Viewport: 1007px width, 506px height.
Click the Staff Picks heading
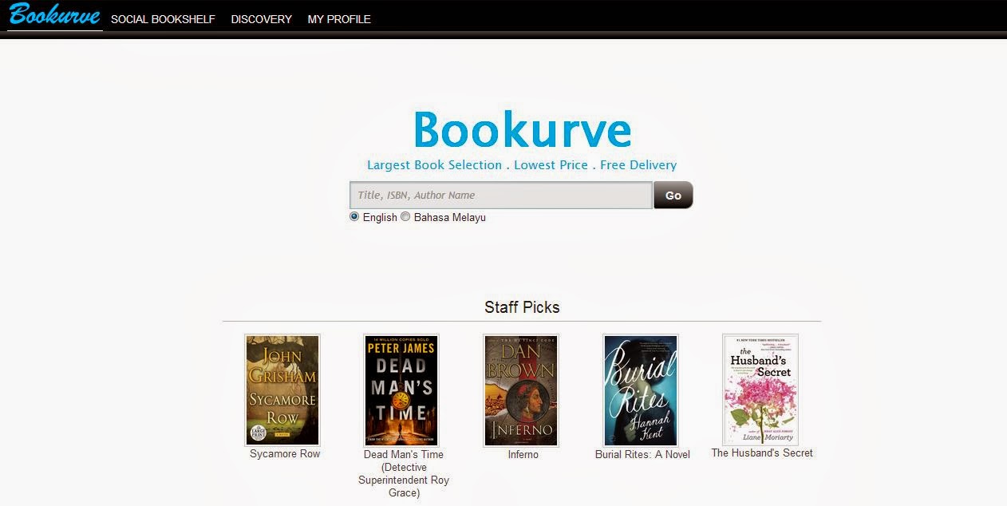click(522, 307)
